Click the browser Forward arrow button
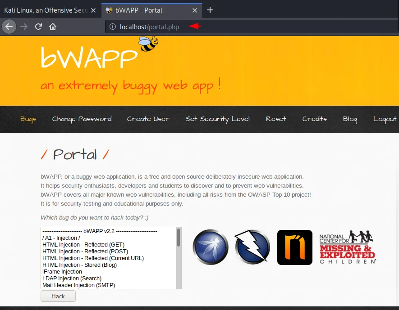Image resolution: width=399 pixels, height=310 pixels. click(x=24, y=27)
